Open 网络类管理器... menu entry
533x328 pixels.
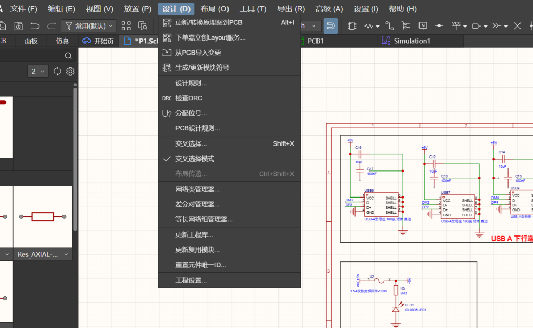coord(230,189)
